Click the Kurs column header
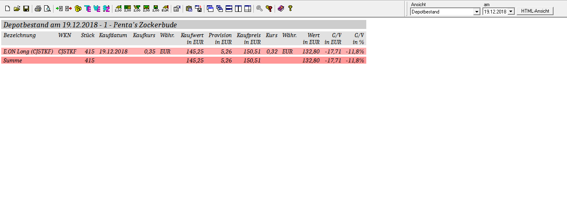The image size is (567, 206). [x=271, y=35]
